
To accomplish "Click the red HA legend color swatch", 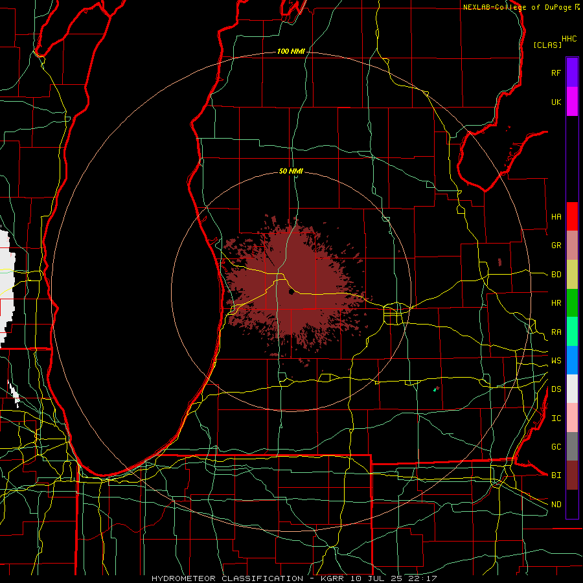I will pyautogui.click(x=572, y=216).
